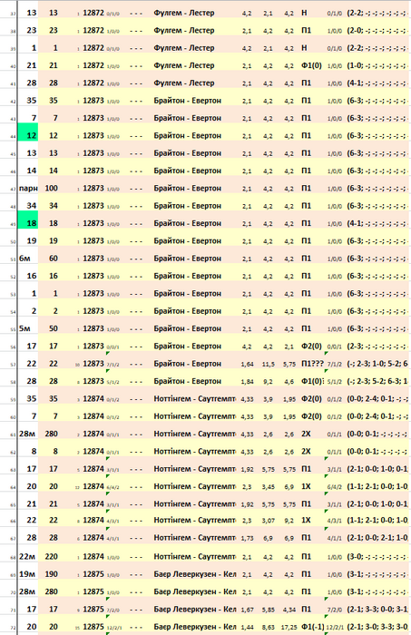
Task: Click the odds cell 11,5
Action: 268,364
